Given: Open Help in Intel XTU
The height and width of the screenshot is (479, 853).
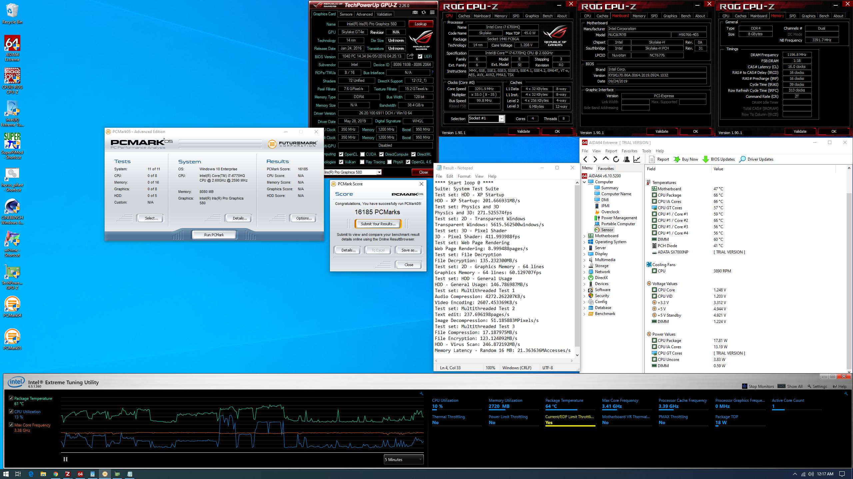Looking at the screenshot, I should point(839,386).
